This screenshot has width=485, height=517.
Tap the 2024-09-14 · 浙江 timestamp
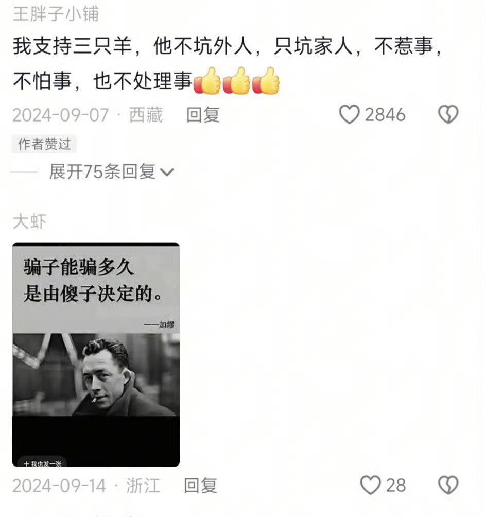click(x=86, y=486)
